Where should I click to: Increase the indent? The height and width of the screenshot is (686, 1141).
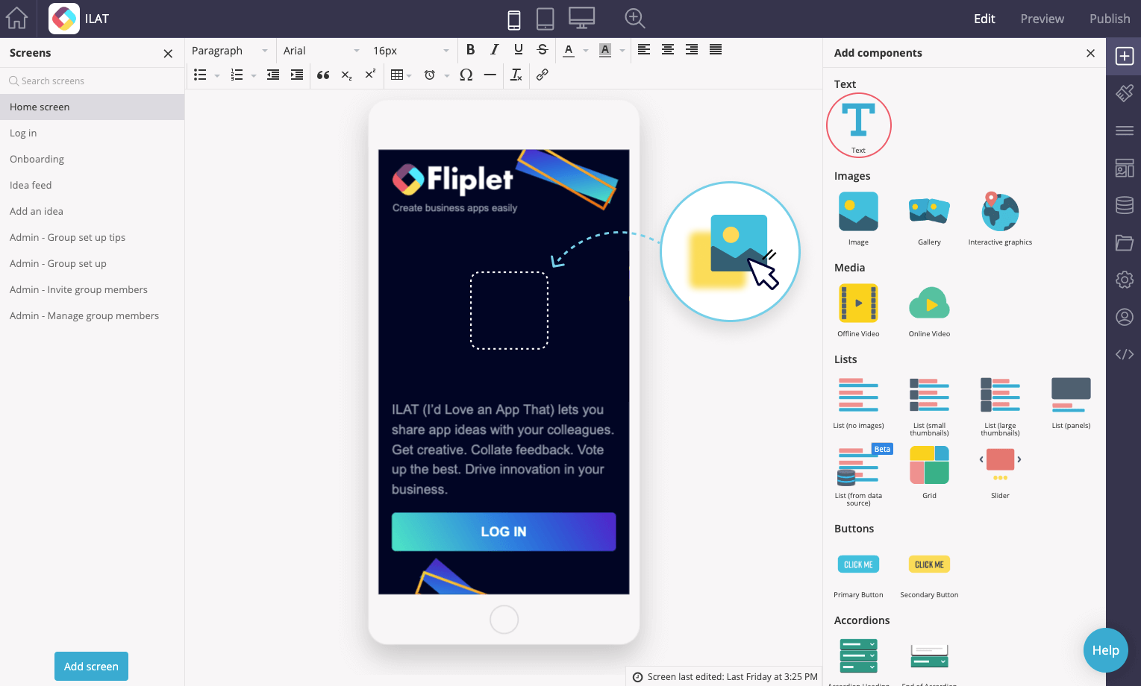297,75
